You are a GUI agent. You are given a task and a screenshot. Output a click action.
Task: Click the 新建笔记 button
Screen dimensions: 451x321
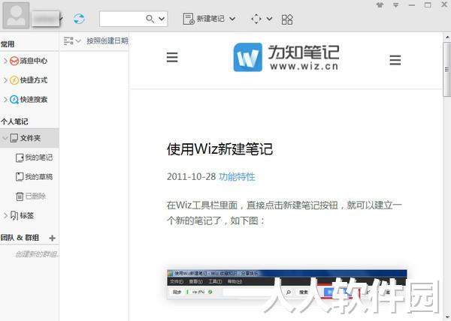[204, 19]
